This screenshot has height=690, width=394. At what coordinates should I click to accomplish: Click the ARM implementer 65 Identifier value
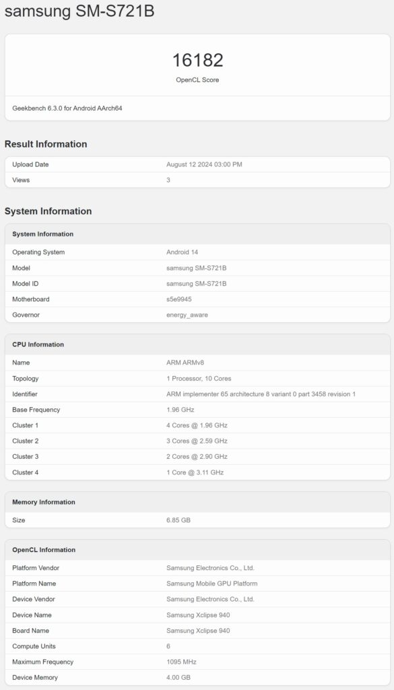(261, 394)
